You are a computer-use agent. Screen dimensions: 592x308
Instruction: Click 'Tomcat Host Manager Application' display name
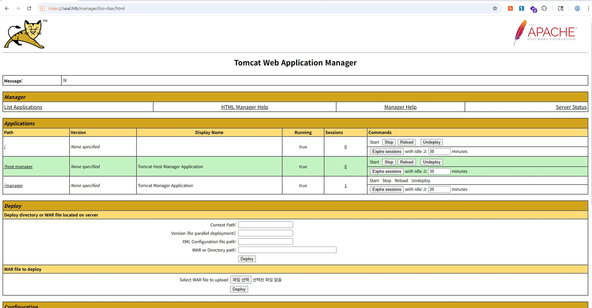pyautogui.click(x=171, y=167)
